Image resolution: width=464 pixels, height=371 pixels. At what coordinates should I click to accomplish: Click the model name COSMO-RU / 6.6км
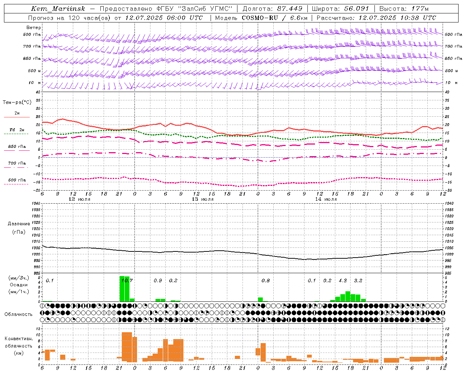click(274, 18)
